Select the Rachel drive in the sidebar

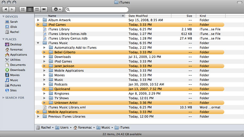coord(12,32)
